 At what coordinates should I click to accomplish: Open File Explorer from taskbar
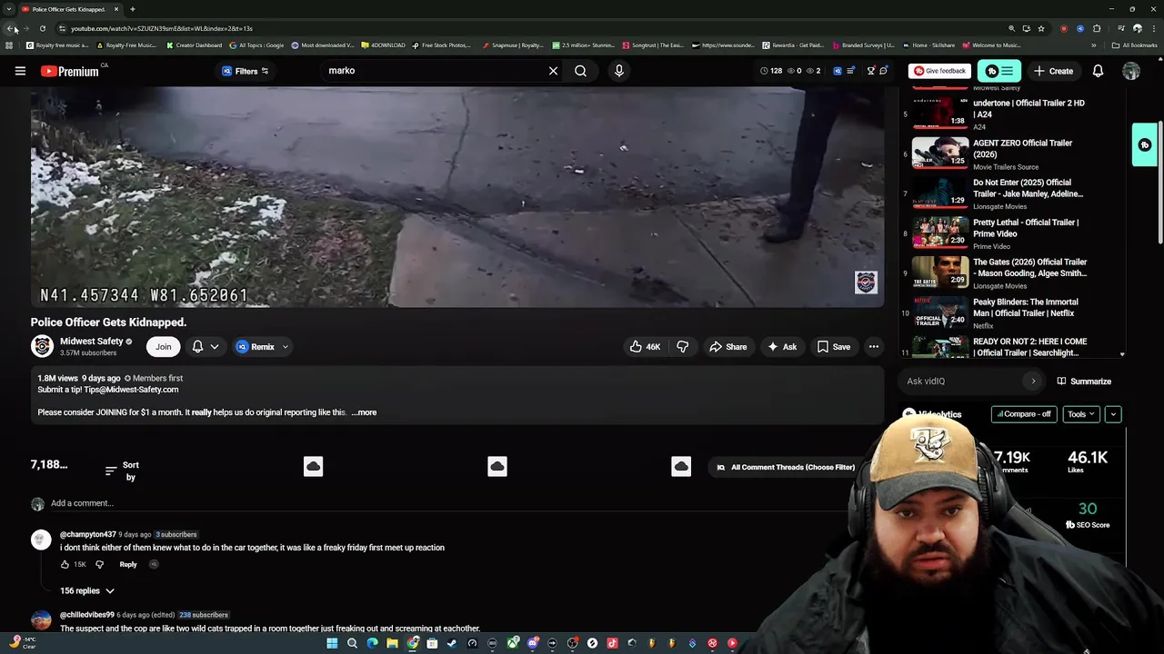click(x=392, y=643)
